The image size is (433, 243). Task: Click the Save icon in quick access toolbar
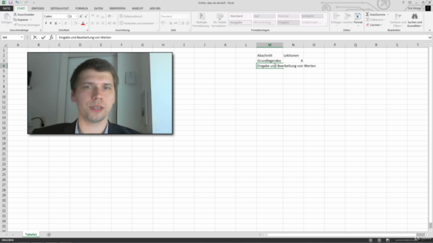(x=11, y=3)
